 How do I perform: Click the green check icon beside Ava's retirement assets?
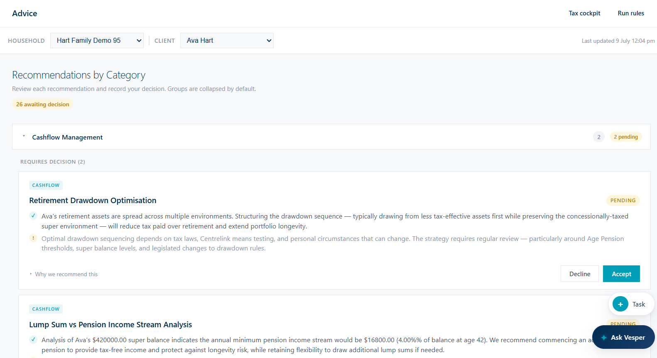point(33,216)
